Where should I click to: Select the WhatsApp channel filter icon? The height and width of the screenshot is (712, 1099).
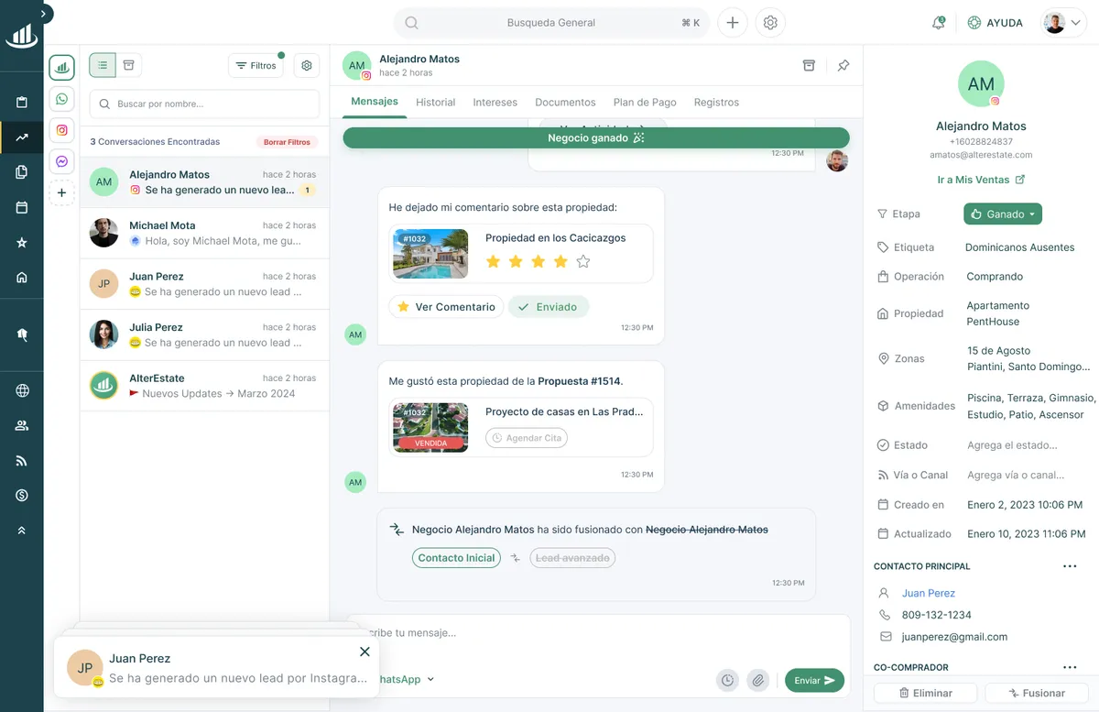(x=61, y=97)
